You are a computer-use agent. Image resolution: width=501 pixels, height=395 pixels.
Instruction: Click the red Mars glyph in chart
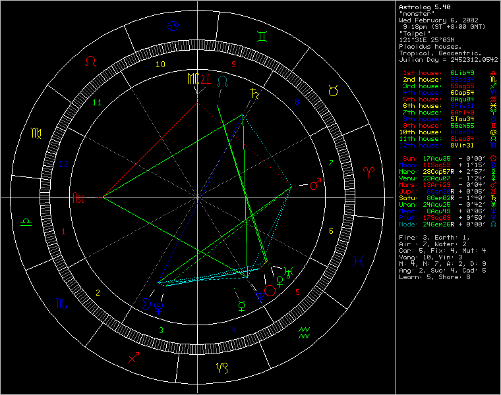[x=316, y=184]
